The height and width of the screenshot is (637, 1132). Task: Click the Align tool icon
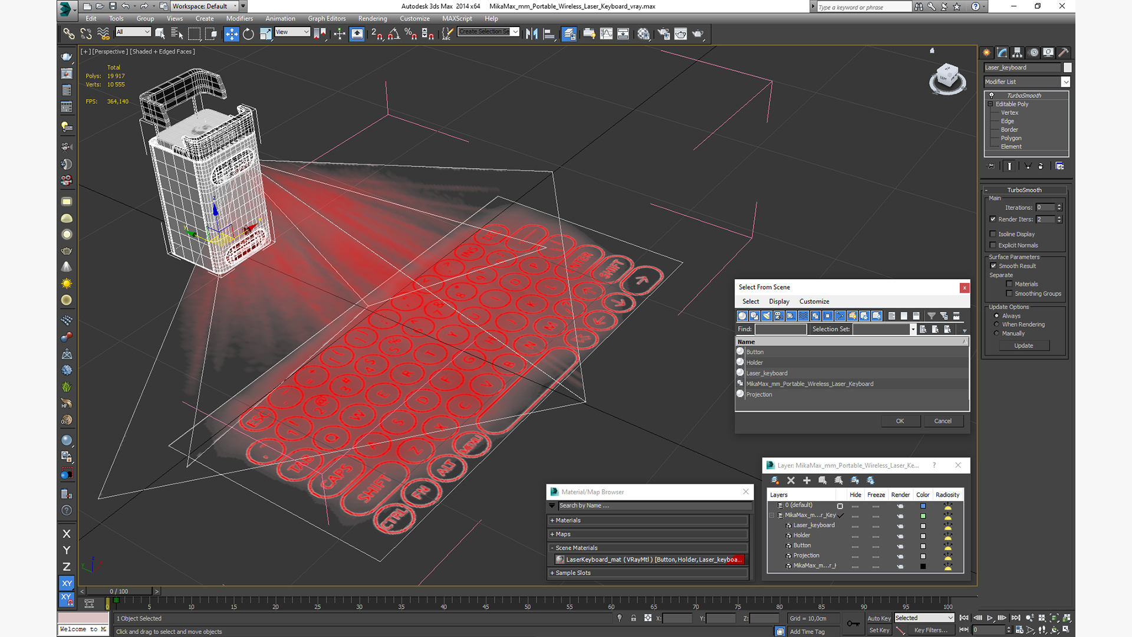(x=548, y=34)
